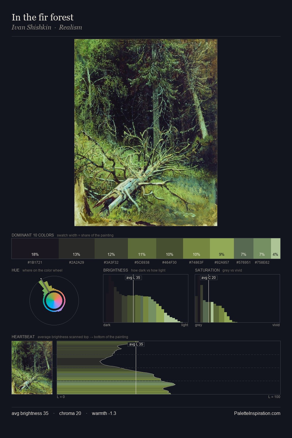Screen dimensions: 292x438
Task: Click the "avg C 20" label in Saturation
Action: pyautogui.click(x=209, y=278)
